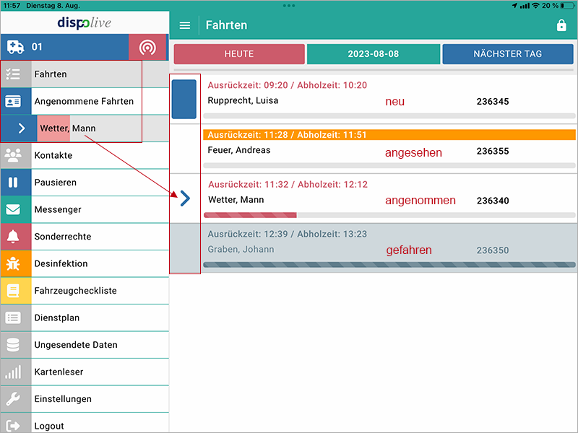Open the hamburger menu icon

pos(185,25)
